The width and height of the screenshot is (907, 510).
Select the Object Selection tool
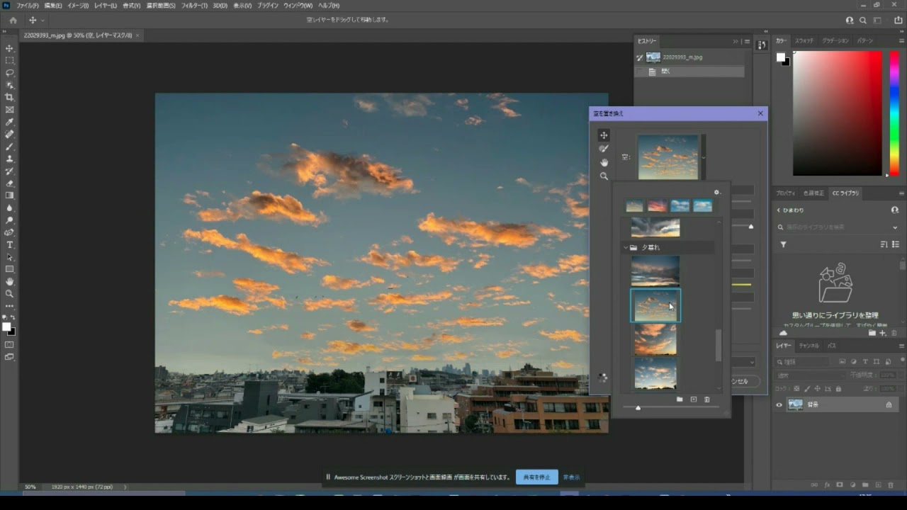click(x=9, y=85)
